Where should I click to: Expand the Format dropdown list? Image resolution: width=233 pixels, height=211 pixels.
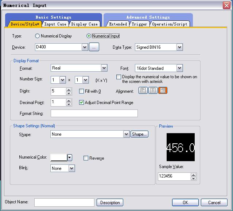coord(104,68)
